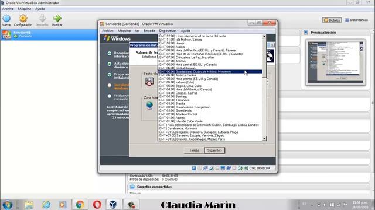375x210 pixels.
Task: Open the Dispositivos menu in VM window
Action: 168,31
